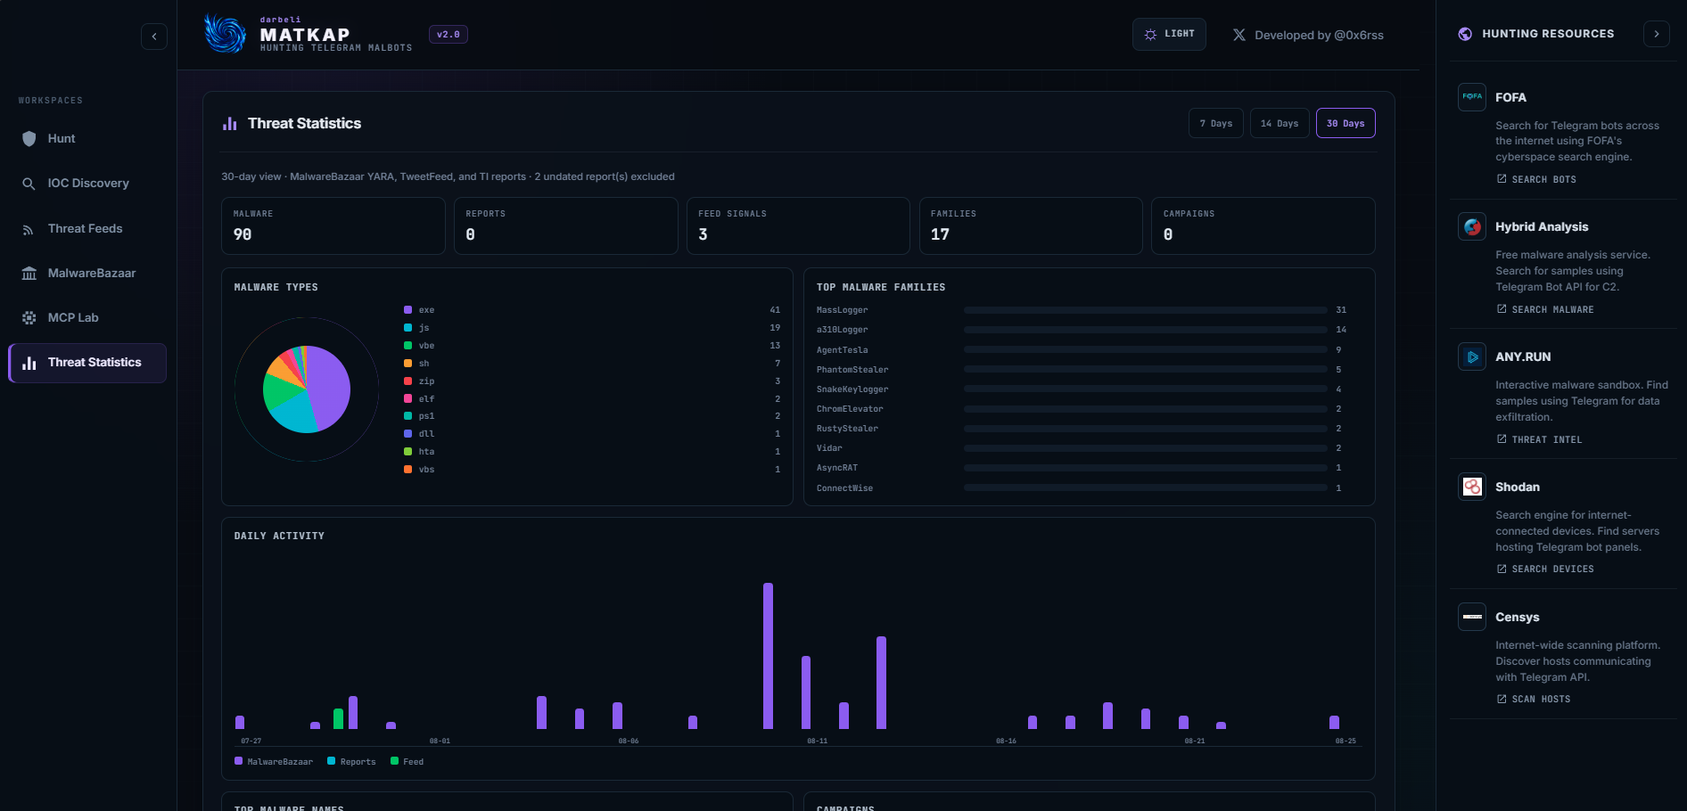The image size is (1687, 811).
Task: Open MCP Lab workspace
Action: tap(87, 317)
